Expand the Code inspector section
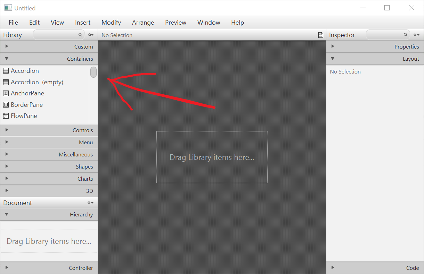The height and width of the screenshot is (274, 424). coord(375,268)
